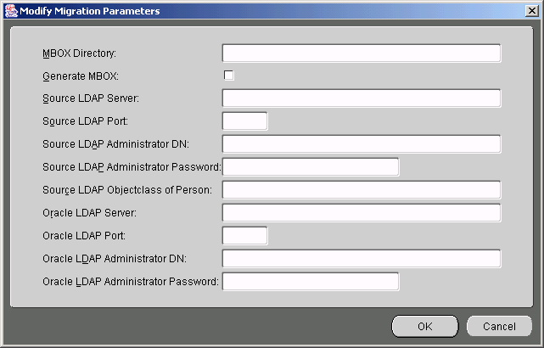Focus the Oracle LDAP Administrator DN field
544x348 pixels.
coord(362,259)
